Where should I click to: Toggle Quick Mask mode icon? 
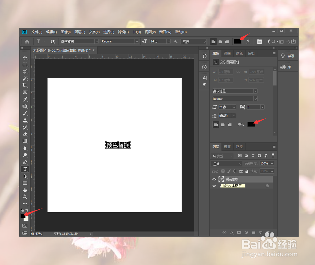tap(25, 226)
